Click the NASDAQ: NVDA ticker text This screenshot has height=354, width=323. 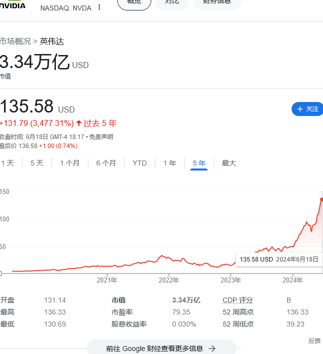click(x=66, y=8)
